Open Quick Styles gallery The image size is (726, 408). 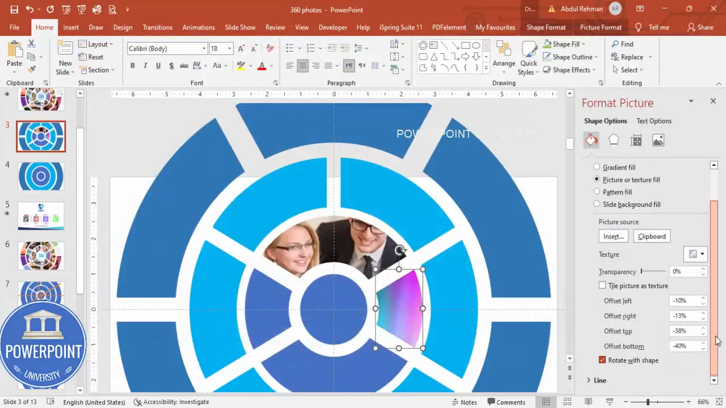tap(528, 57)
